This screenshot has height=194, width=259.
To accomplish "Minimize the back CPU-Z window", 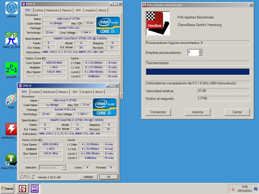I will click(112, 4).
